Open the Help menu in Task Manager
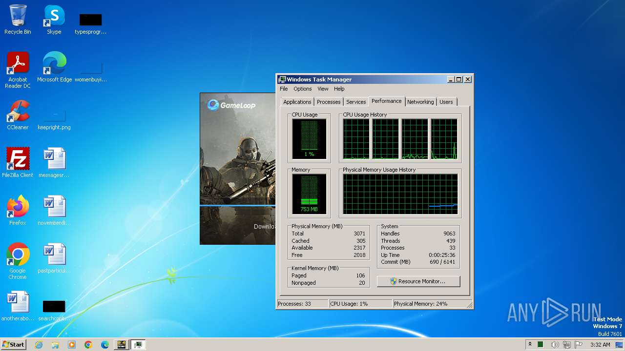 [x=339, y=89]
